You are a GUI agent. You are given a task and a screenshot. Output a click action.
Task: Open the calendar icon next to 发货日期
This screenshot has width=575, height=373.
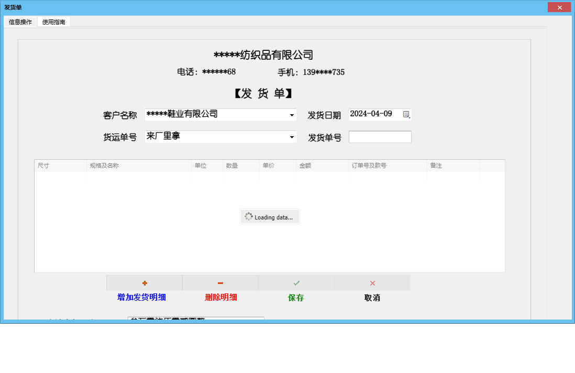click(x=406, y=114)
